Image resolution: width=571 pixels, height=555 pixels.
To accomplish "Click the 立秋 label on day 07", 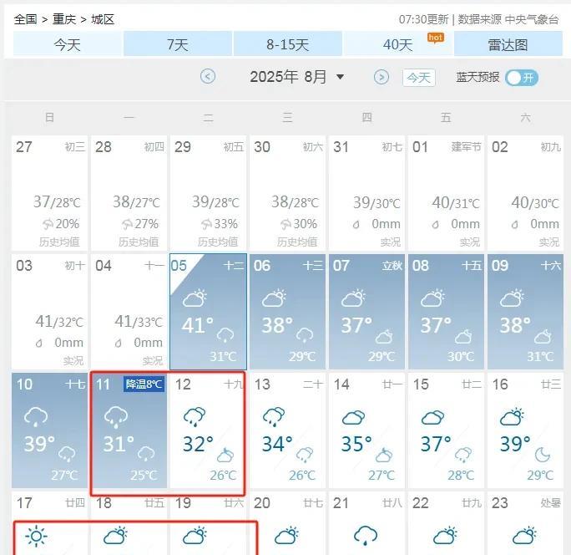I will (392, 266).
